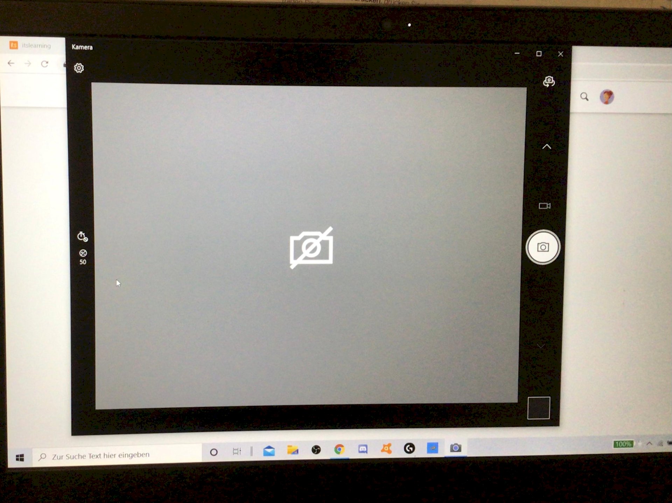
Task: Select the itslearning browser tab
Action: (30, 45)
